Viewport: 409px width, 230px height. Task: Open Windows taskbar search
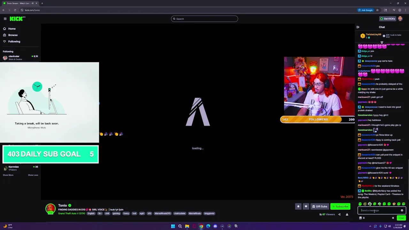tap(180, 226)
